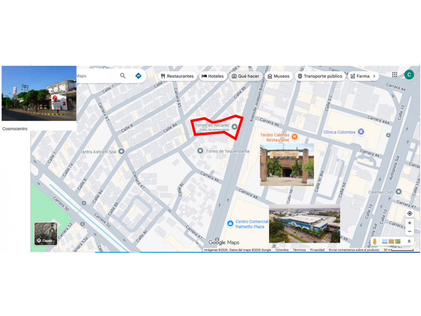Open the Cosmocentro photo thumbnail
The height and width of the screenshot is (316, 421).
click(x=39, y=93)
